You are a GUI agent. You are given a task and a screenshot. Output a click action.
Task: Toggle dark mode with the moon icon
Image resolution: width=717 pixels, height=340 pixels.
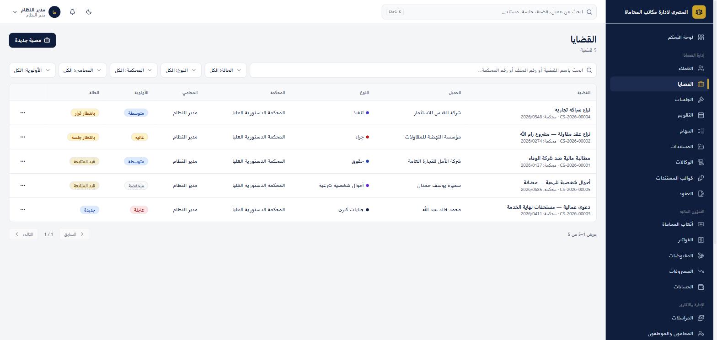pyautogui.click(x=89, y=12)
